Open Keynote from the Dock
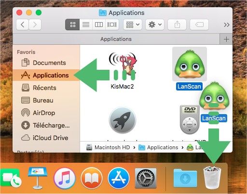 click(x=38, y=178)
